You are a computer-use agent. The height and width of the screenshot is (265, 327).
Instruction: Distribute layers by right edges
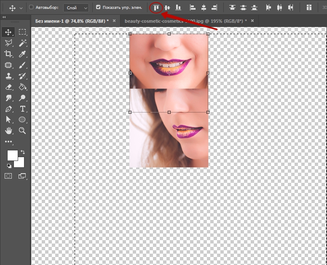tap(290, 8)
